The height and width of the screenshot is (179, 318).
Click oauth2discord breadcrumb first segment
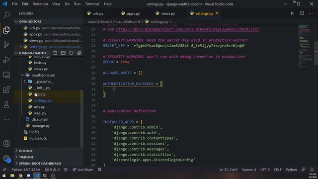point(100,21)
